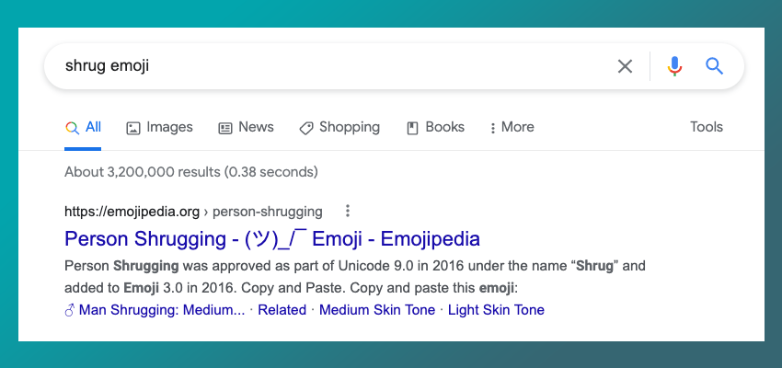Open the Man Shrugging: Medium sitelink
Image resolution: width=782 pixels, height=368 pixels.
(x=155, y=310)
